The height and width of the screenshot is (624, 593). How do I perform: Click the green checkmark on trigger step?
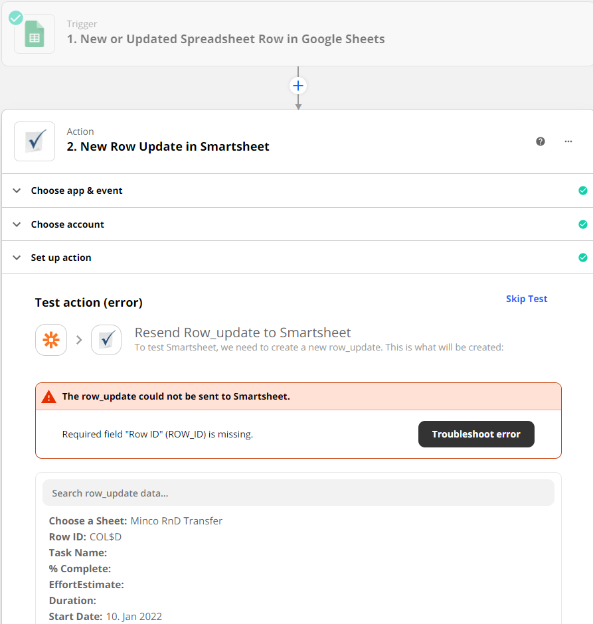click(x=16, y=18)
